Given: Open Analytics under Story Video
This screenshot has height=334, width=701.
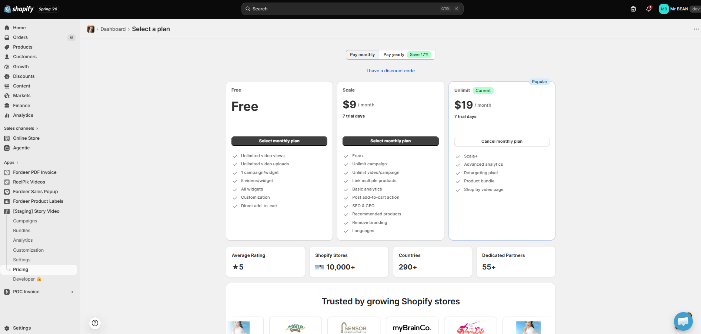Looking at the screenshot, I should 23,240.
